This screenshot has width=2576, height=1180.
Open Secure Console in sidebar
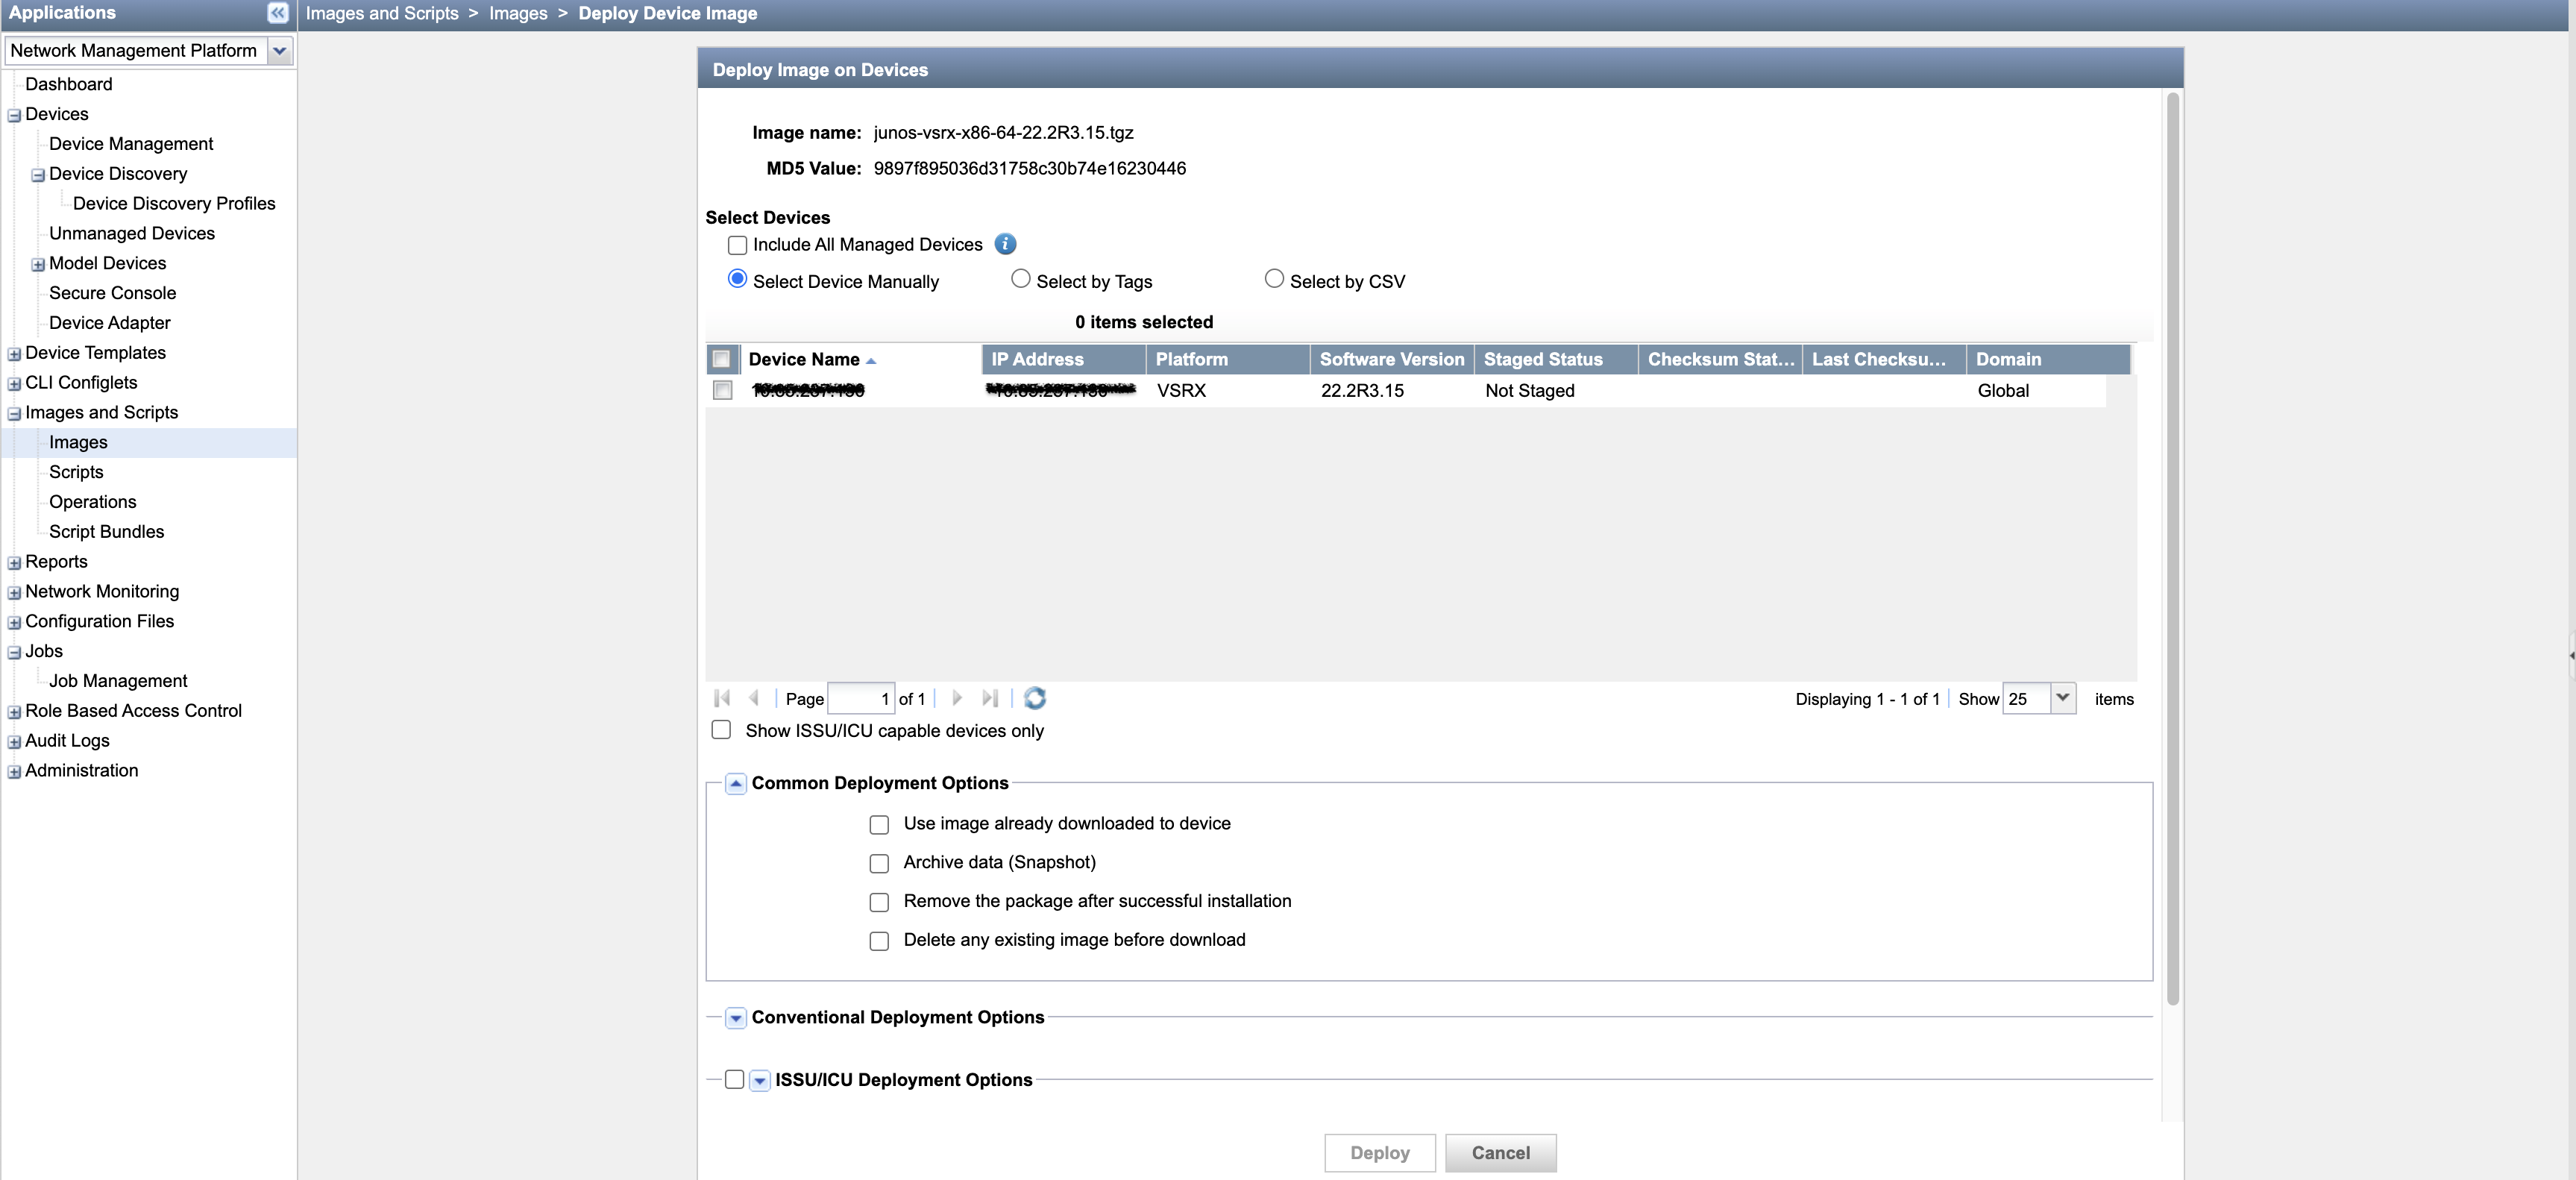point(113,293)
